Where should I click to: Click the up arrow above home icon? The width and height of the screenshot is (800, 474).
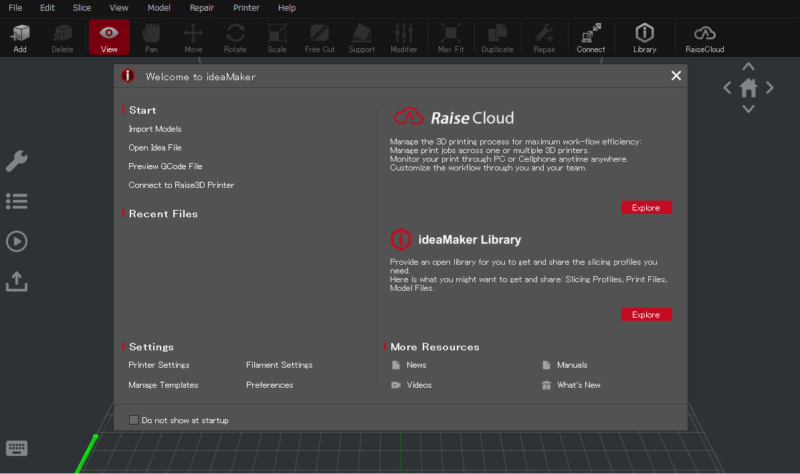pyautogui.click(x=748, y=66)
